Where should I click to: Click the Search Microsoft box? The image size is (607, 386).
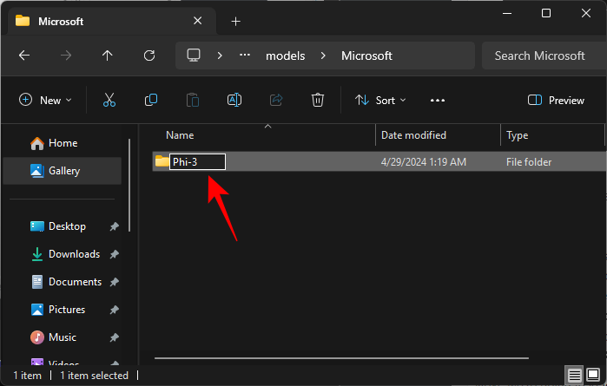coord(544,56)
